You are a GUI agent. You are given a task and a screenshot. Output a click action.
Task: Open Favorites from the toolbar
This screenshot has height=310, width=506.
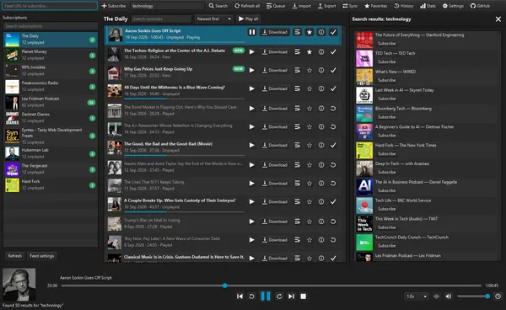pyautogui.click(x=375, y=6)
